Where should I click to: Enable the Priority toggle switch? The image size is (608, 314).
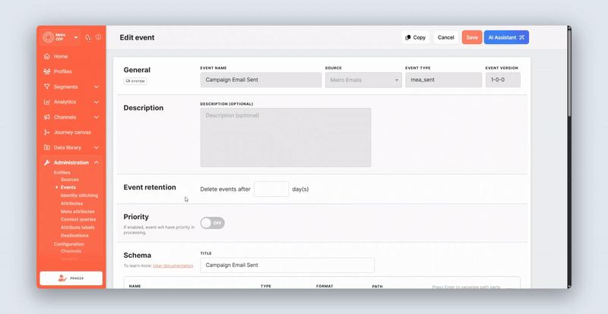coord(212,223)
